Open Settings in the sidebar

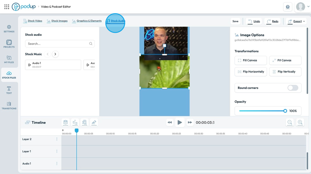9,29
